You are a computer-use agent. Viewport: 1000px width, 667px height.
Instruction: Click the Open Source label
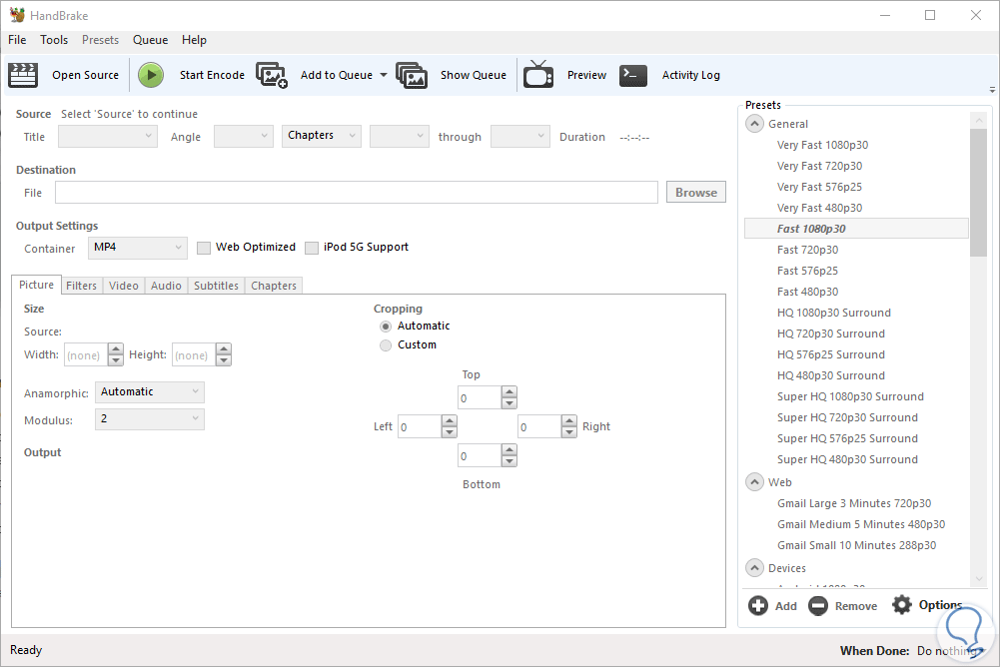click(x=86, y=75)
